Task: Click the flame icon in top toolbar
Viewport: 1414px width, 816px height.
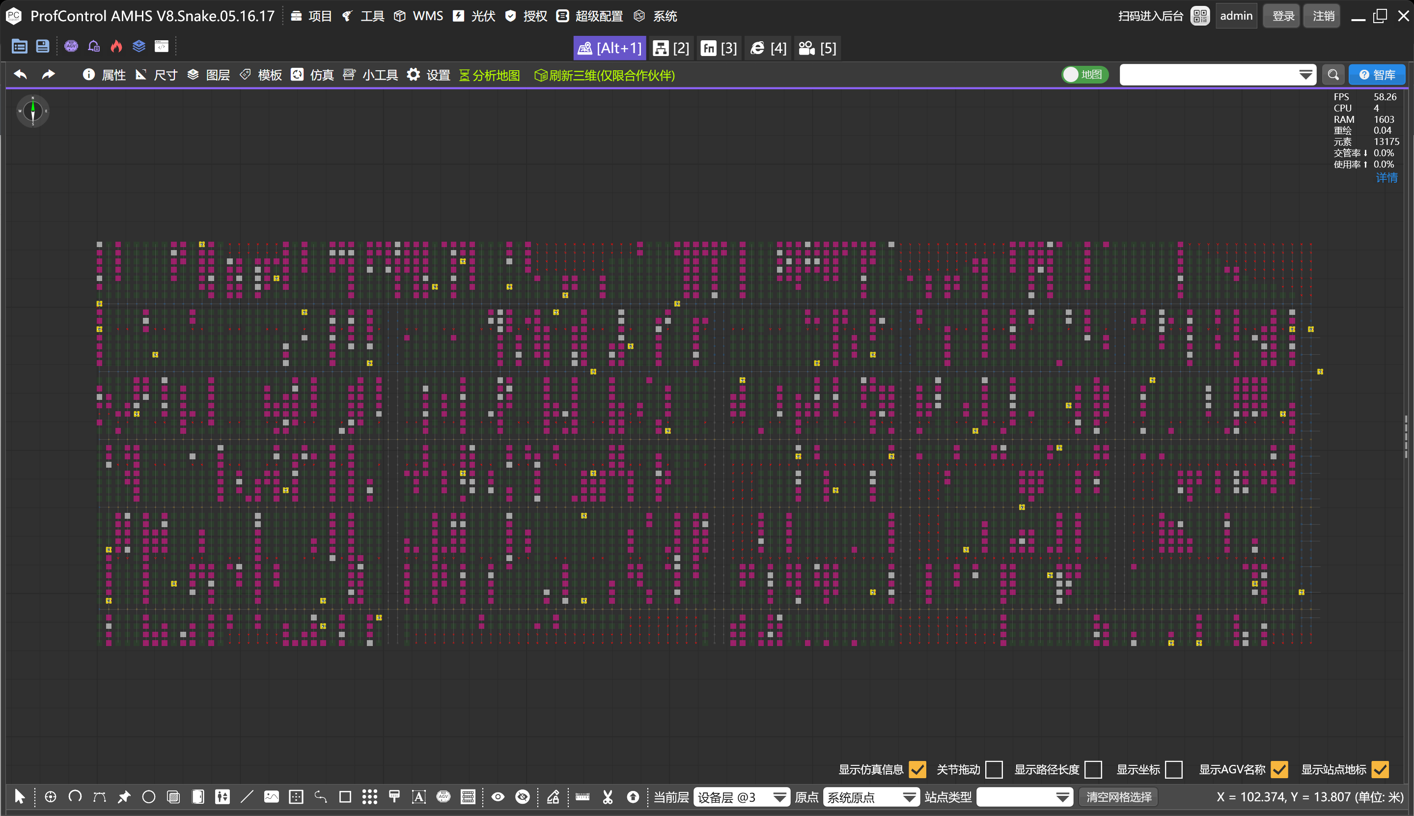Action: click(116, 46)
